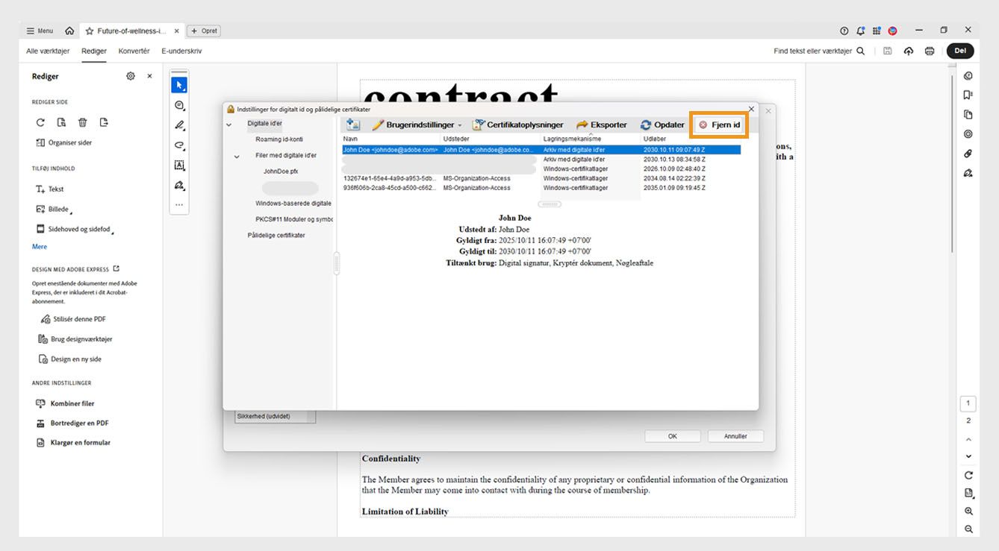Click the Opret new tab button
Image resolution: width=999 pixels, height=551 pixels.
coord(204,31)
